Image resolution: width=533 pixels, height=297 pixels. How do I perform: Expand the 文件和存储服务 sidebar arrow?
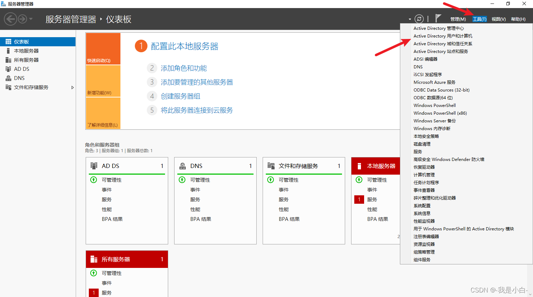point(72,87)
